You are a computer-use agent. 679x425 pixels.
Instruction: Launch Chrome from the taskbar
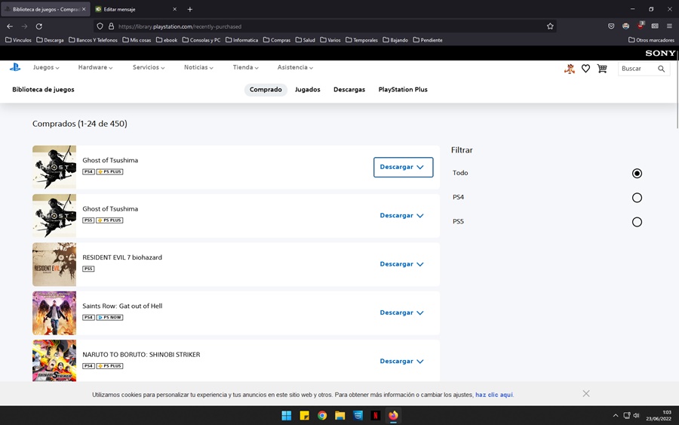pos(322,416)
